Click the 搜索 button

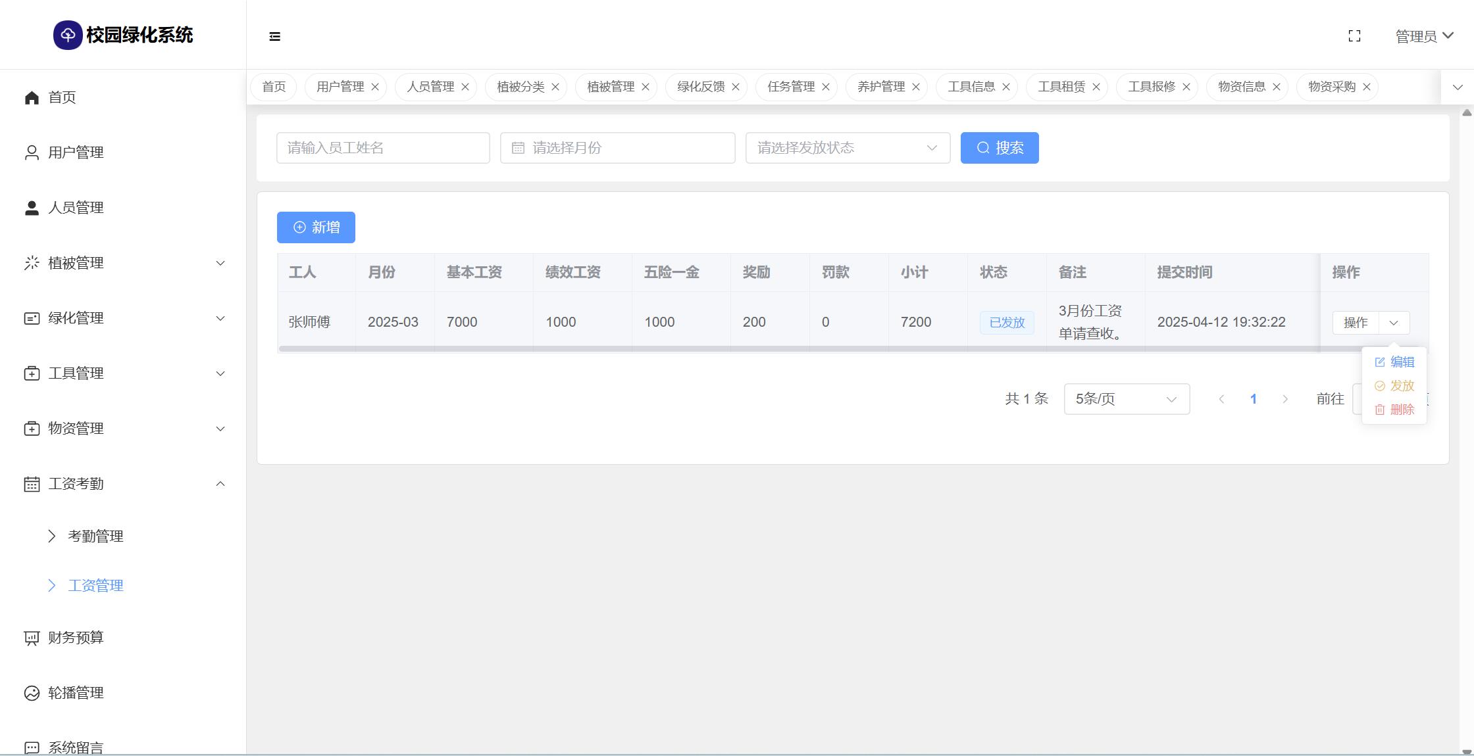1000,148
